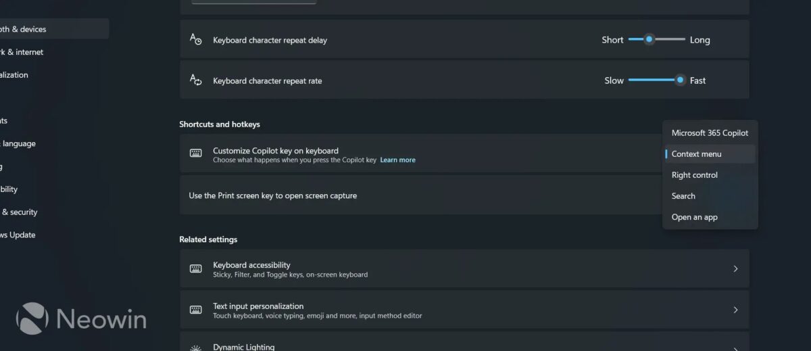Click the Copilot key keyboard icon
Viewport: 811px width, 351px height.
click(195, 154)
